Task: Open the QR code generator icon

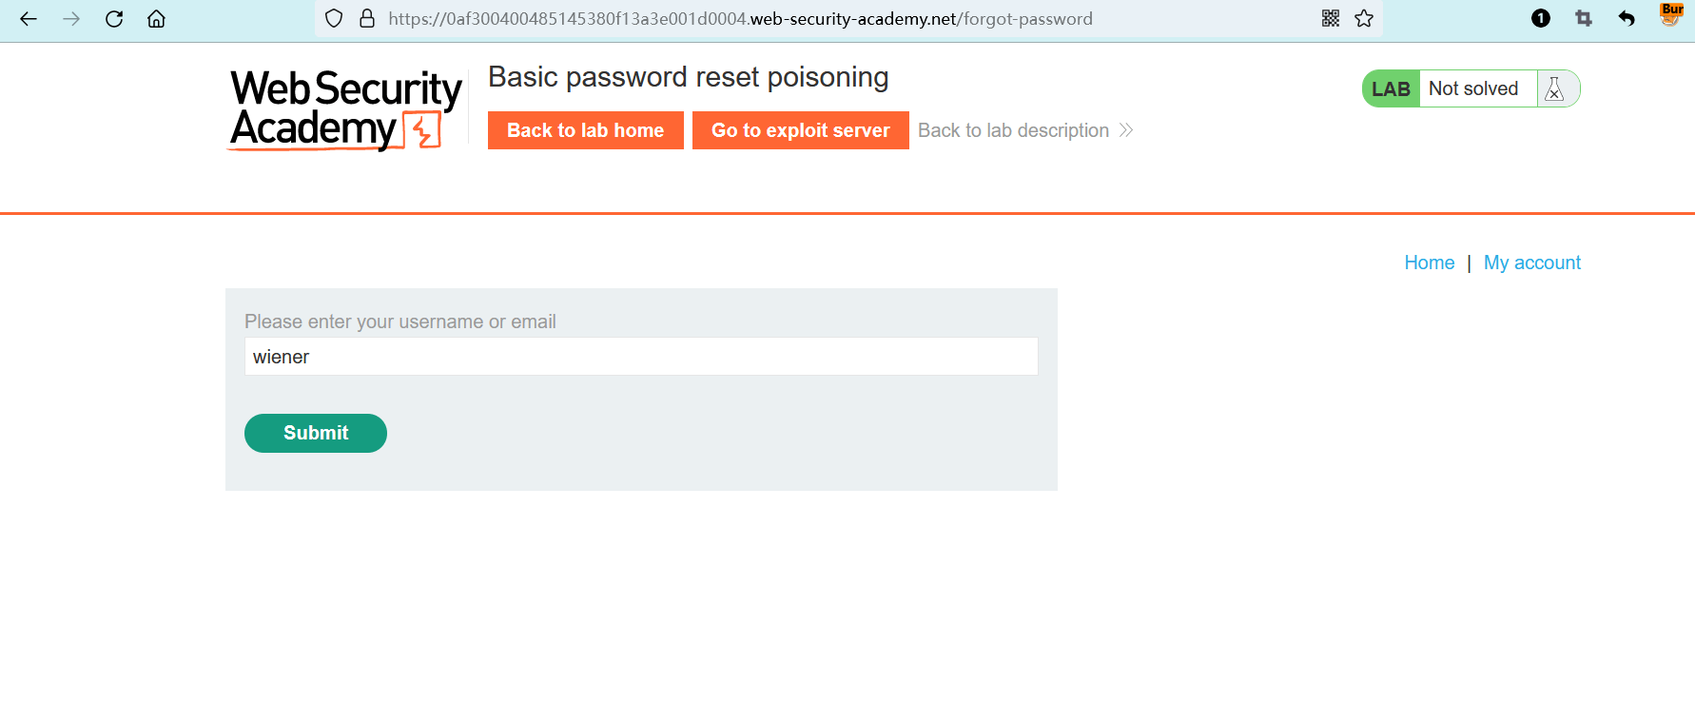Action: [x=1331, y=19]
